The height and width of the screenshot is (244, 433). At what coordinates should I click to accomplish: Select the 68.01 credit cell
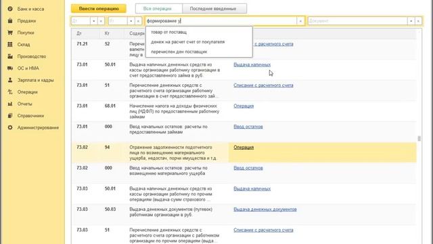coord(110,106)
